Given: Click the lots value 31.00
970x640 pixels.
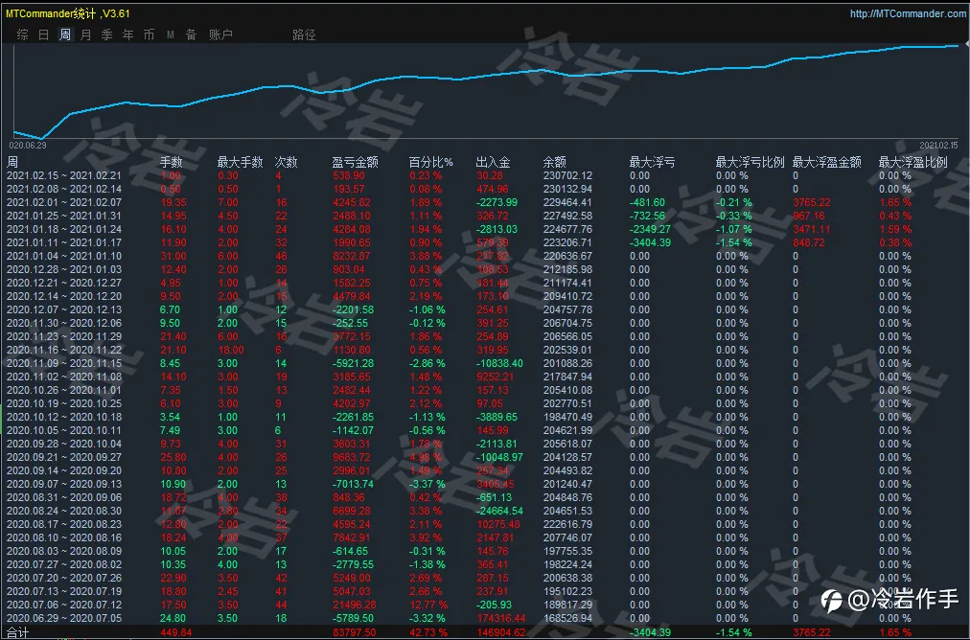Looking at the screenshot, I should (x=173, y=256).
